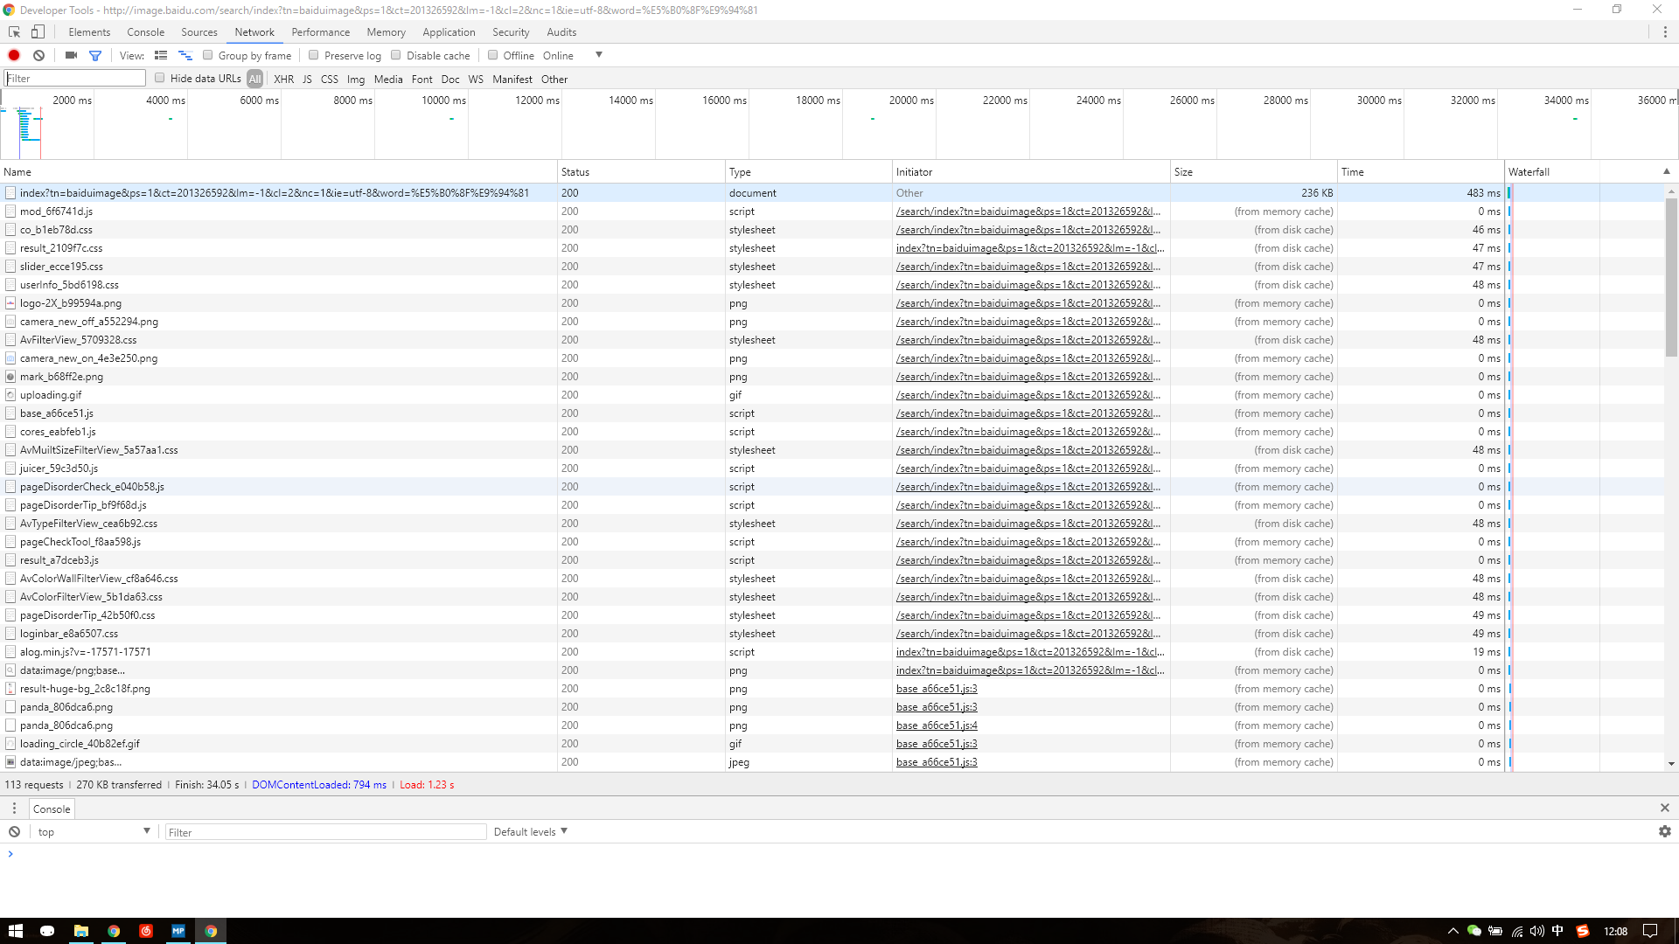The width and height of the screenshot is (1679, 944).
Task: Open base_a66ce51.js:4 initiator link
Action: [x=937, y=725]
